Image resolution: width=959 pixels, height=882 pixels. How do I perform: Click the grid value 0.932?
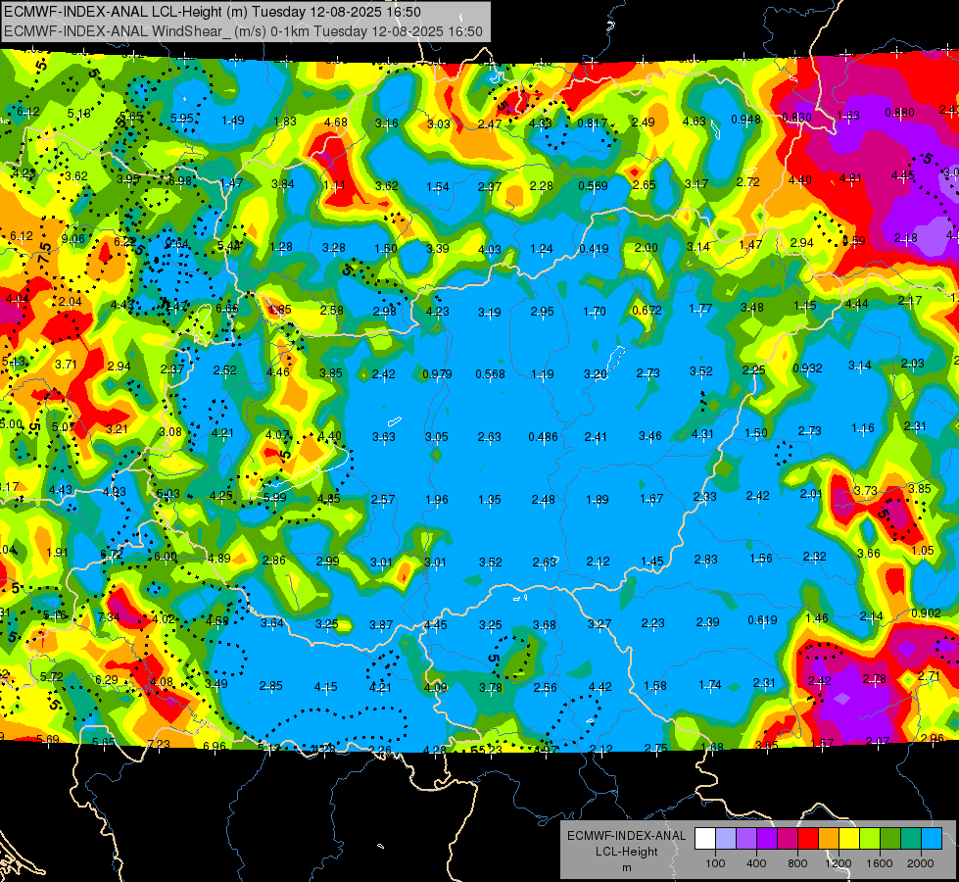pos(807,368)
